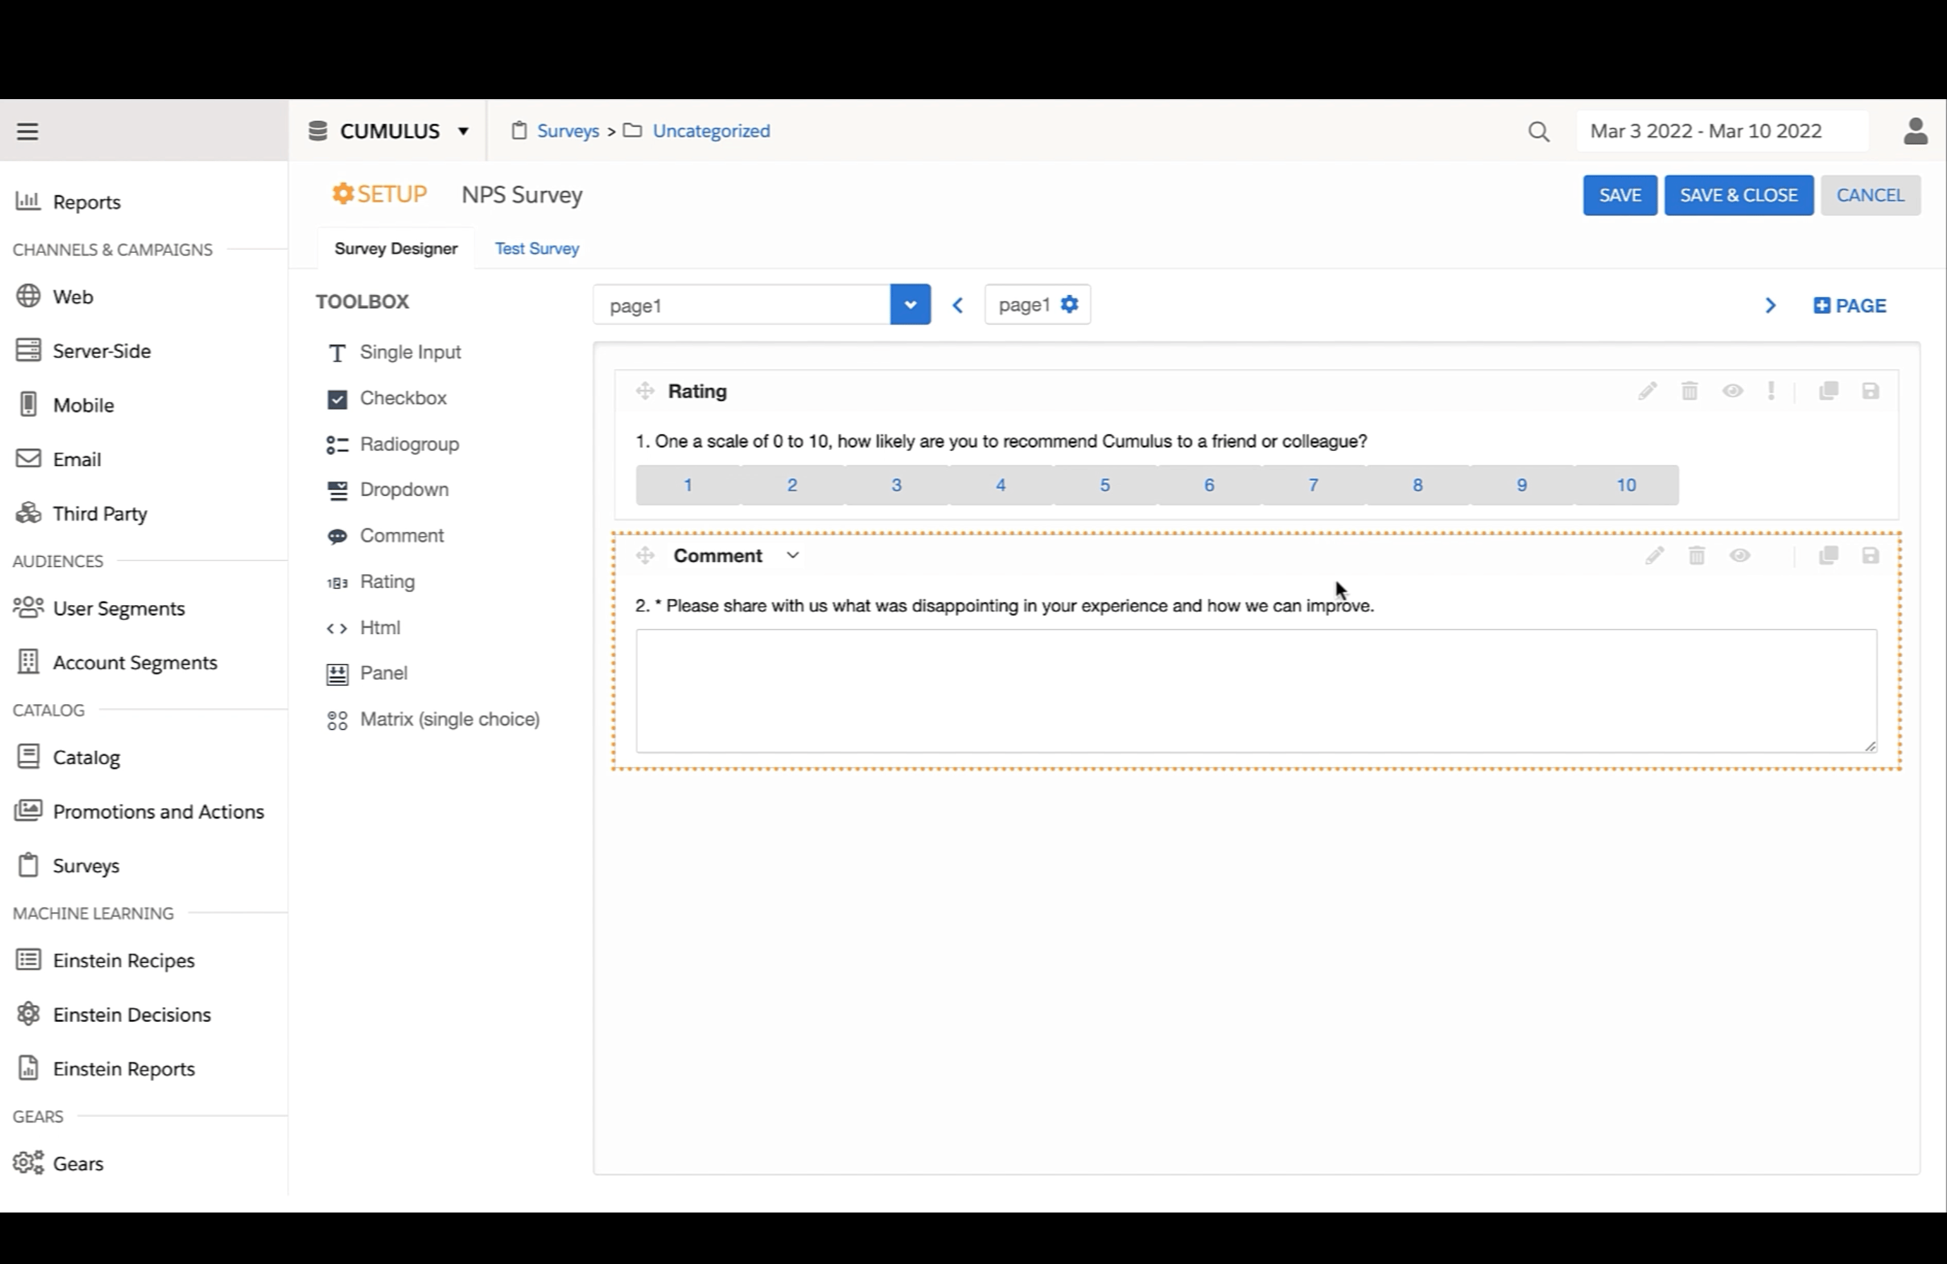This screenshot has width=1947, height=1264.
Task: Open the user profile icon
Action: click(1915, 131)
